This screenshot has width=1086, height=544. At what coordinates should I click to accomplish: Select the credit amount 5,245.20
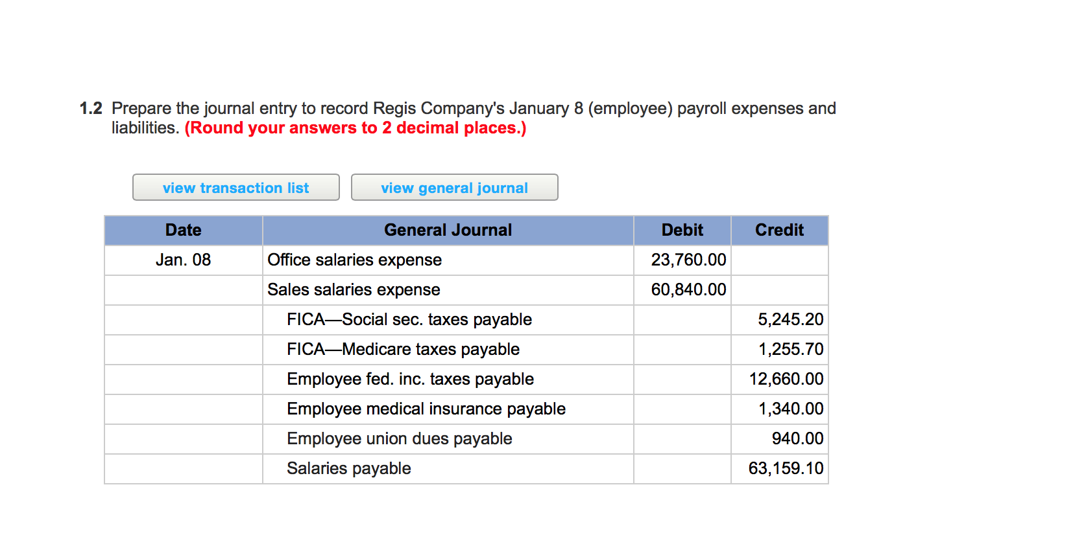pyautogui.click(x=791, y=319)
